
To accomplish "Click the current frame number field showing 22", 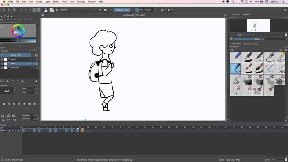I will [7, 91].
